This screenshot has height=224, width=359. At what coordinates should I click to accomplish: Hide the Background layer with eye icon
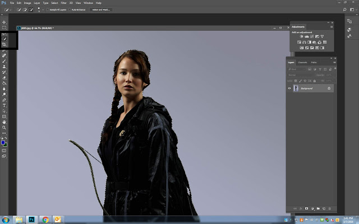289,88
